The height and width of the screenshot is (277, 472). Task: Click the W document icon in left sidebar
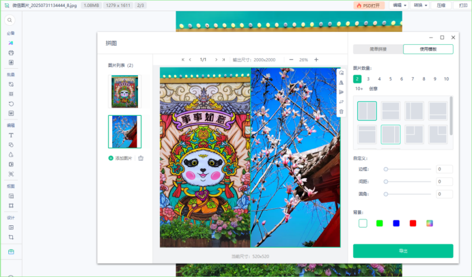(11, 114)
